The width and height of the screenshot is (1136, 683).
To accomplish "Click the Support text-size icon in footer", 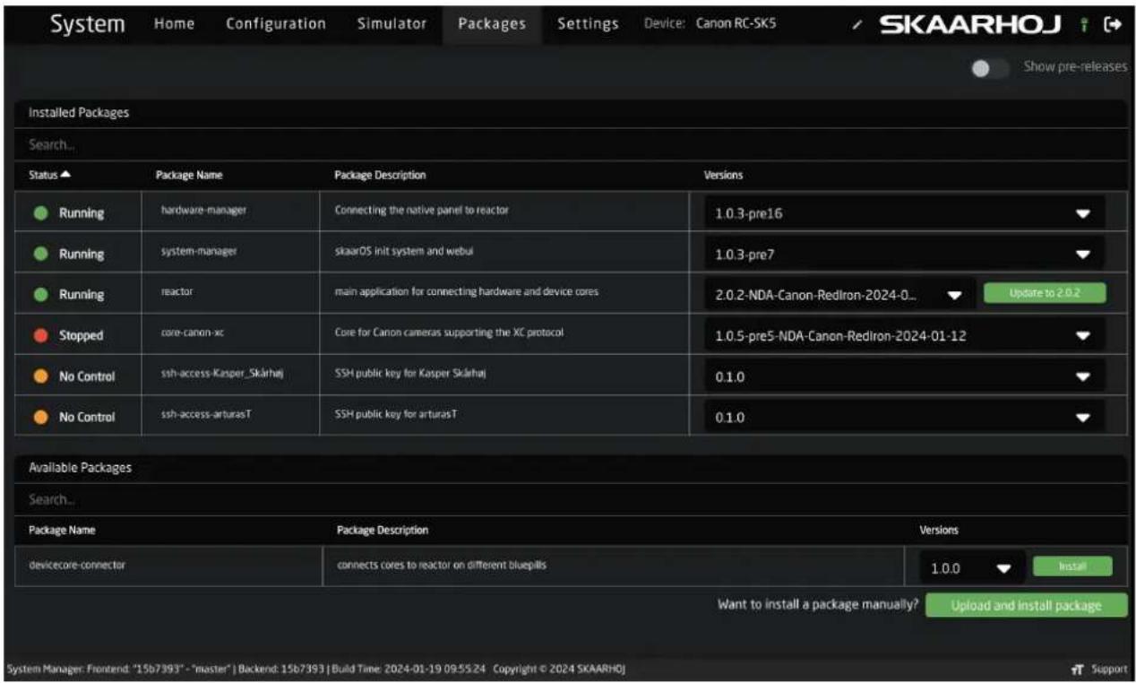I will pos(1077,670).
